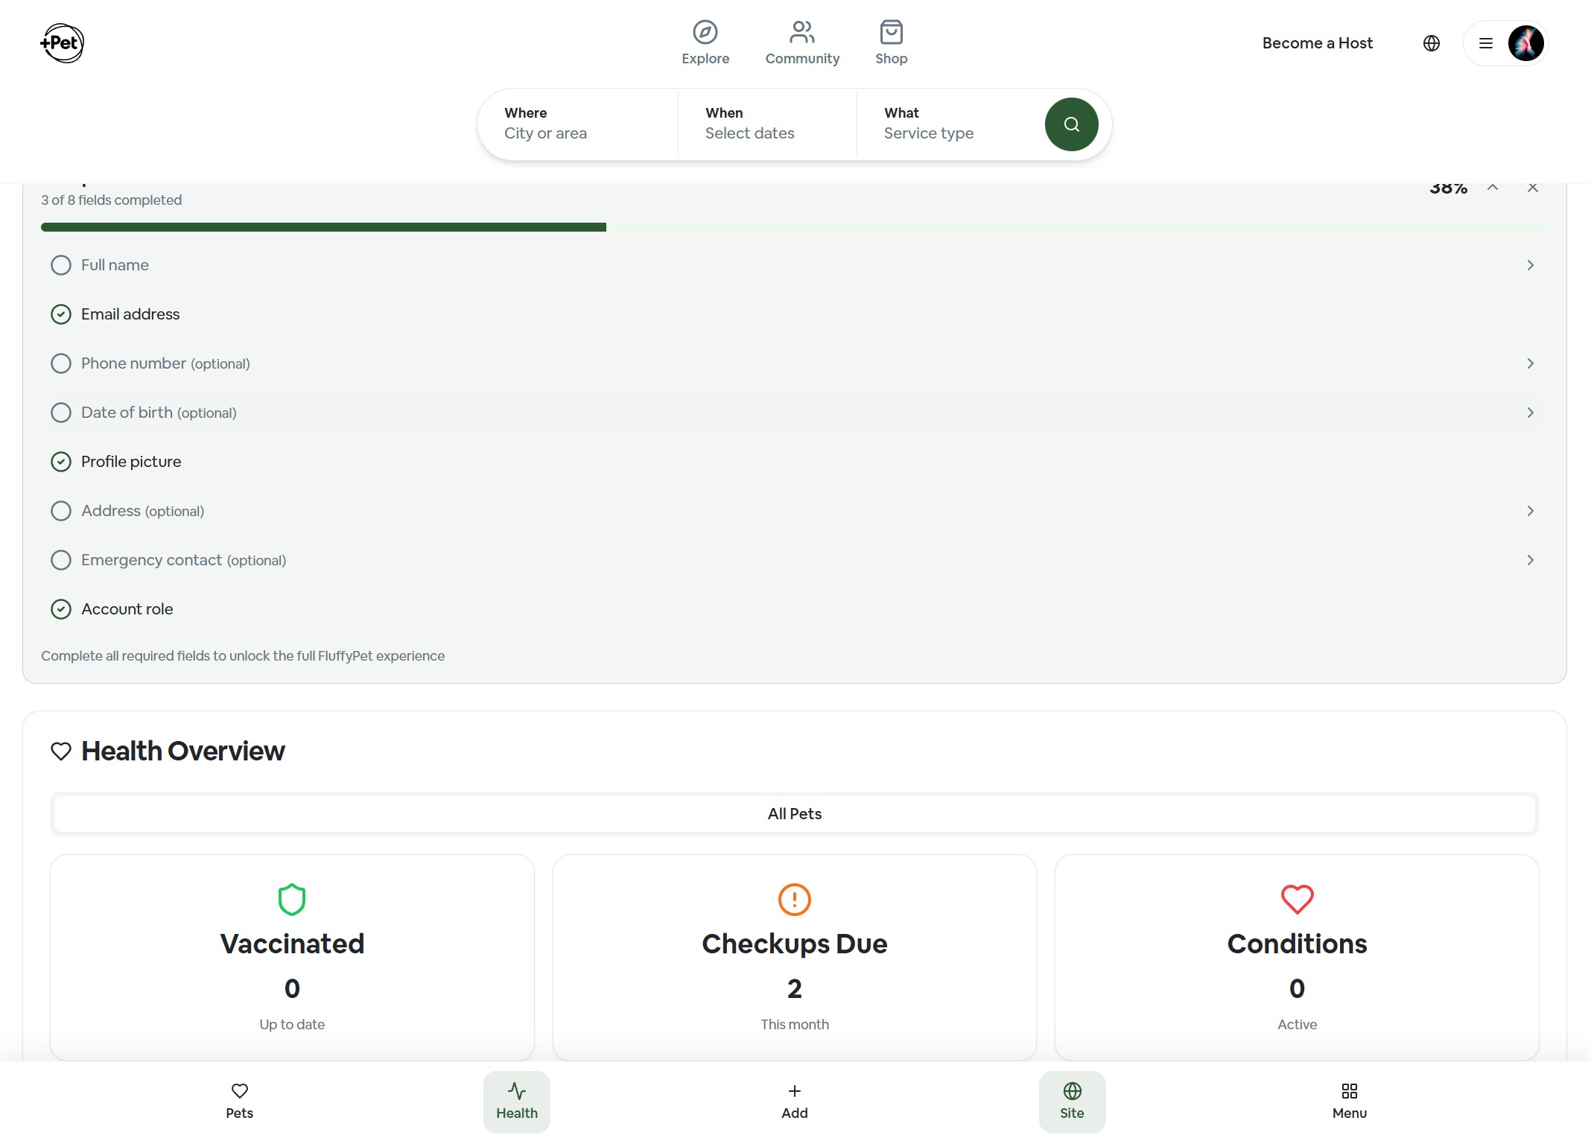Go to +Pet logo home
1591x1138 pixels.
[x=62, y=43]
